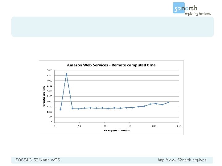Click the footer text FOSS4G: 52°North WPS
222x166 pixels.
[x=38, y=160]
